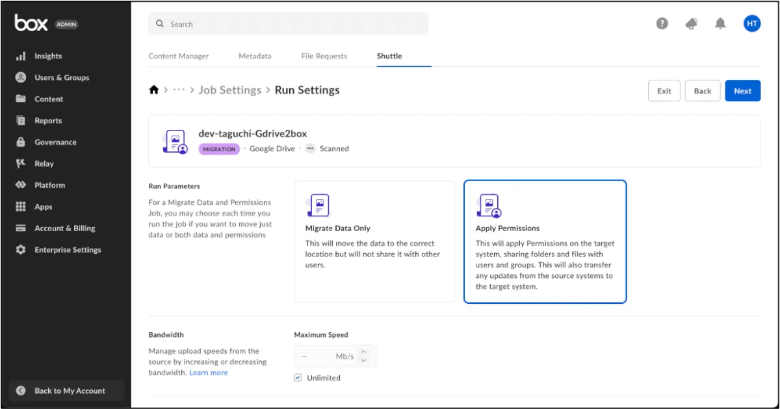The height and width of the screenshot is (409, 780).
Task: Expand the breadcrumb ellipsis
Action: tap(179, 90)
